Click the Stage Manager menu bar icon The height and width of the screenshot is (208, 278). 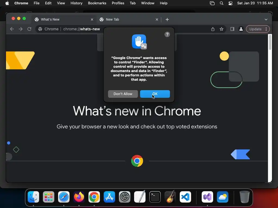click(212, 3)
